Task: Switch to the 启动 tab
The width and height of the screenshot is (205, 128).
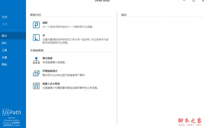Action: tap(13, 36)
